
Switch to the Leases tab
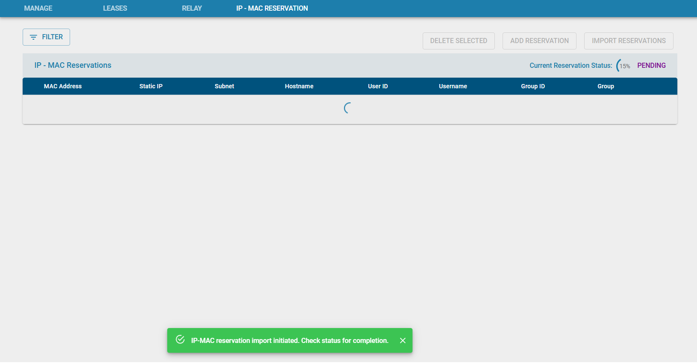[x=115, y=8]
